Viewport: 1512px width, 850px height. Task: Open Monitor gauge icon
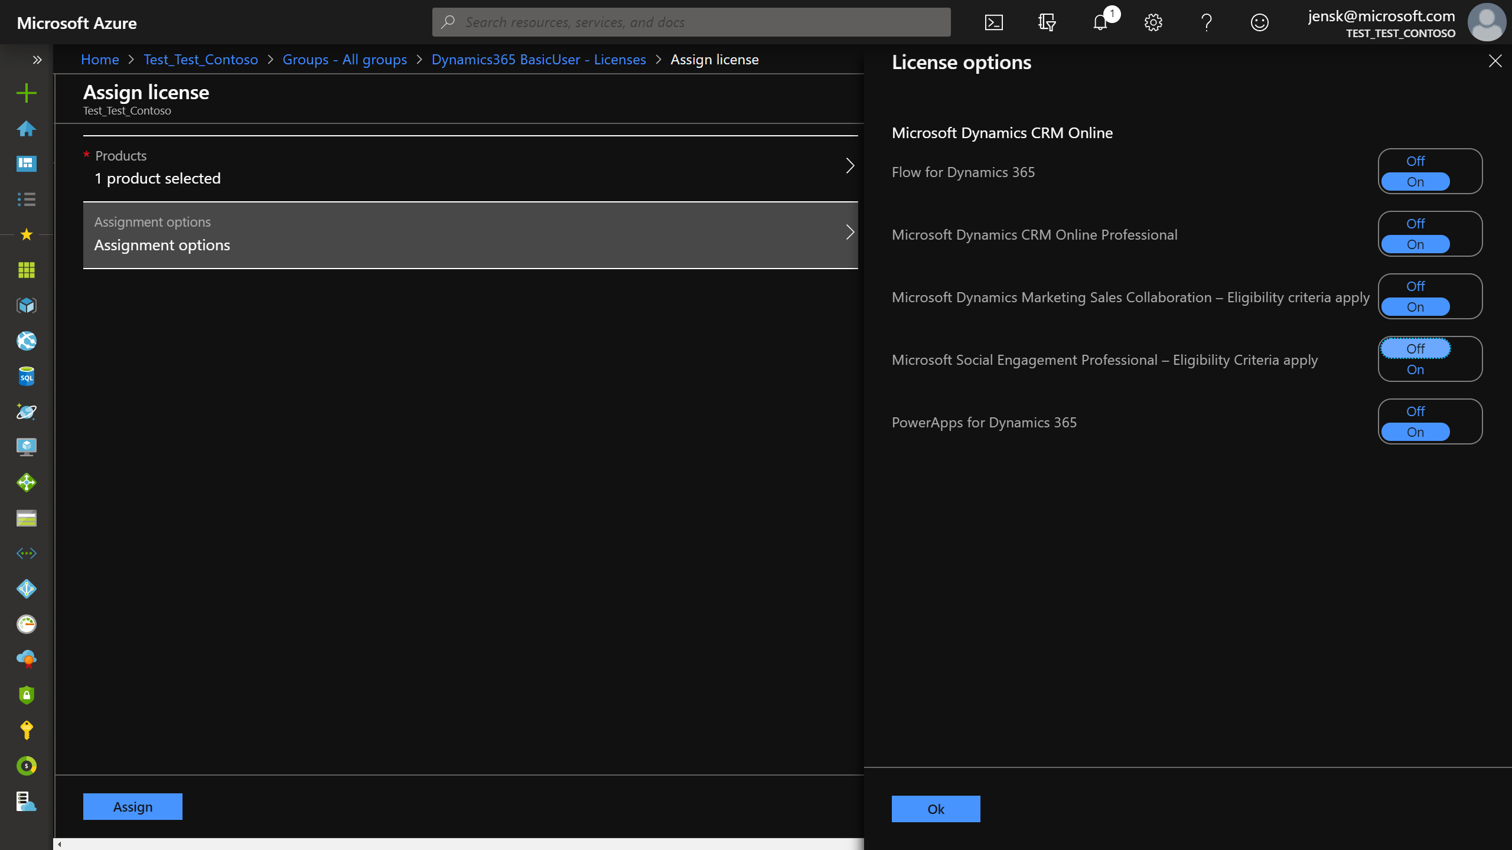27,624
